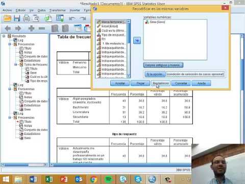
Task: Open Chrome from the taskbar
Action: (93, 179)
